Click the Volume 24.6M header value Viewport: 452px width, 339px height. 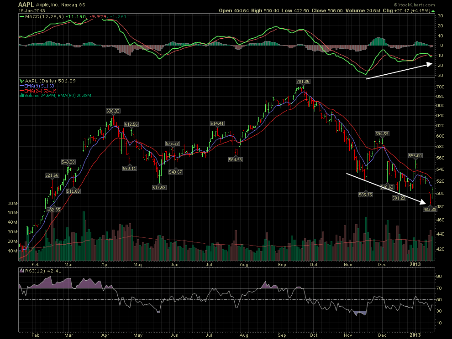[363, 10]
